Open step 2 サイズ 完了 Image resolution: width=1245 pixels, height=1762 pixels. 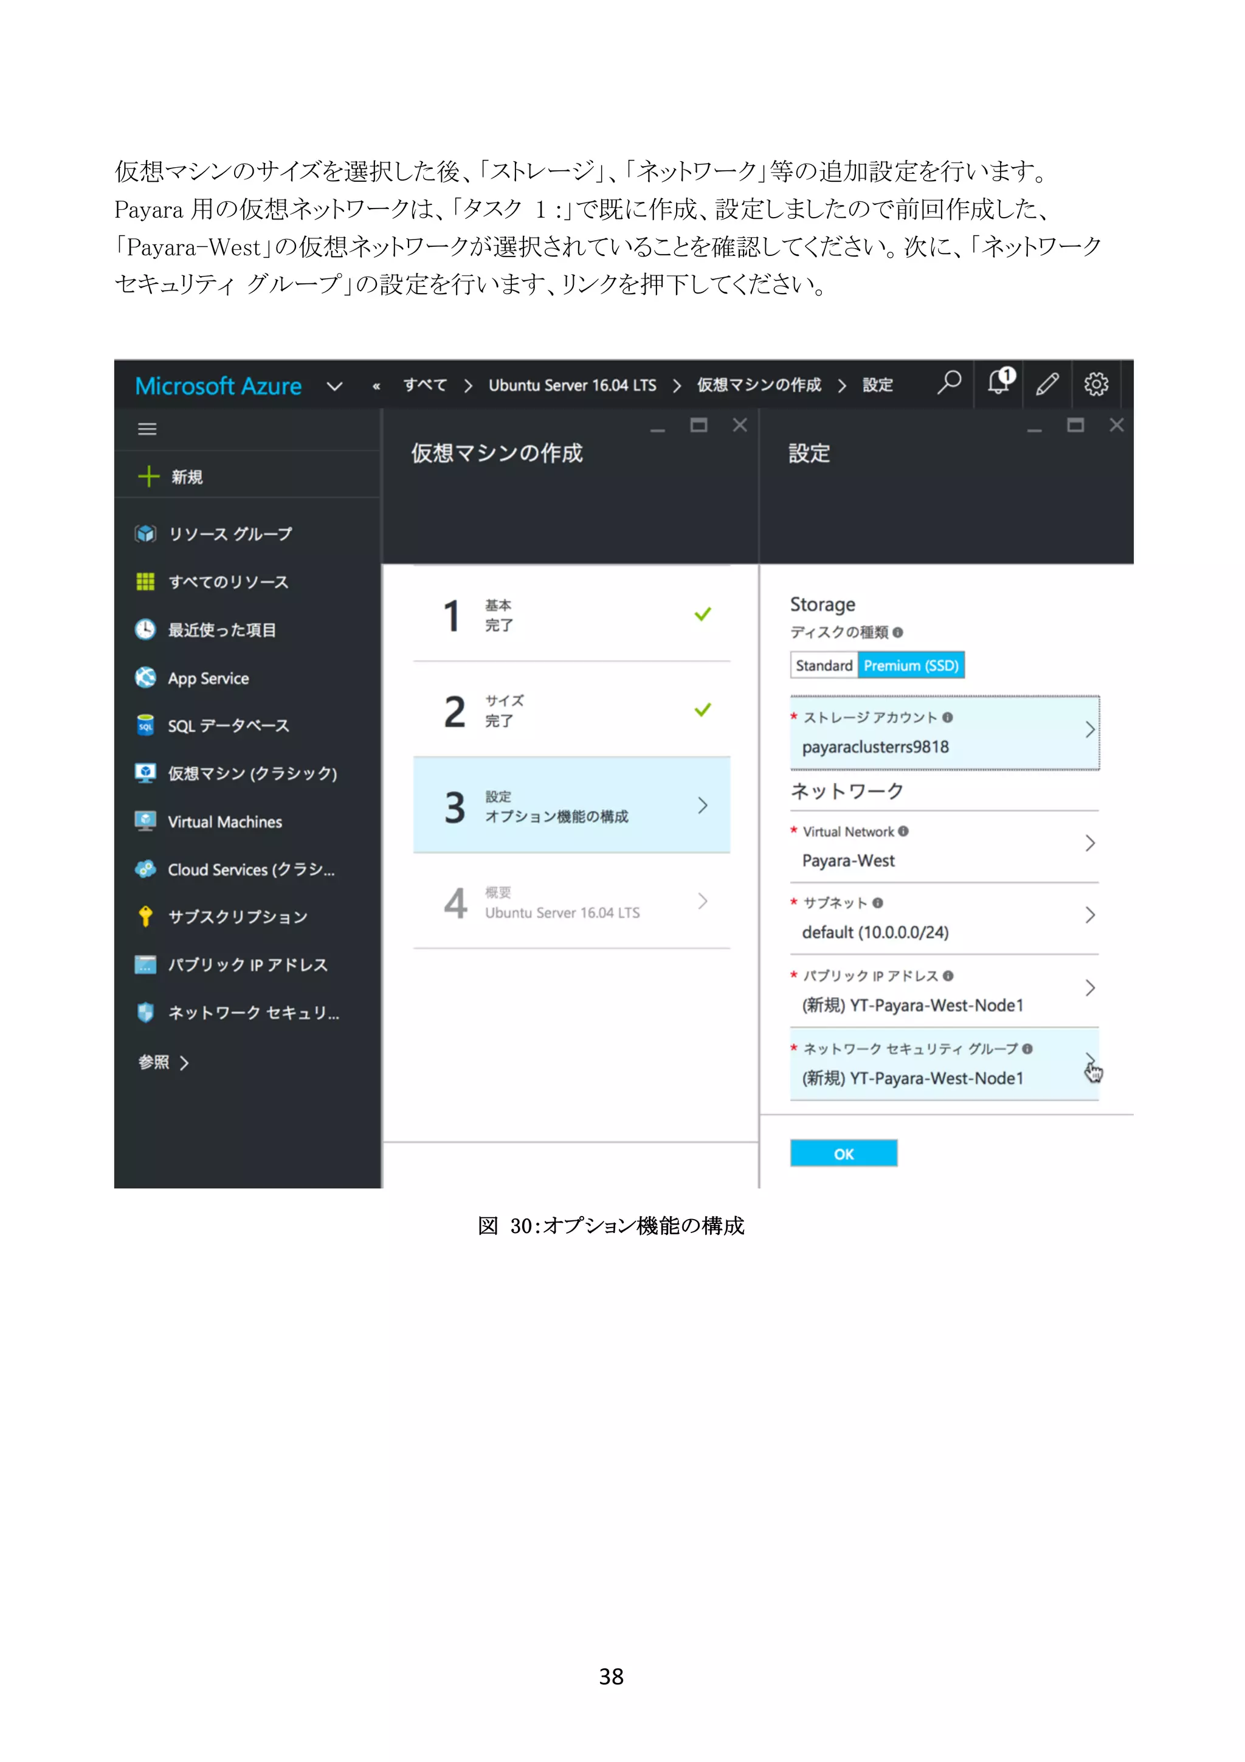571,710
